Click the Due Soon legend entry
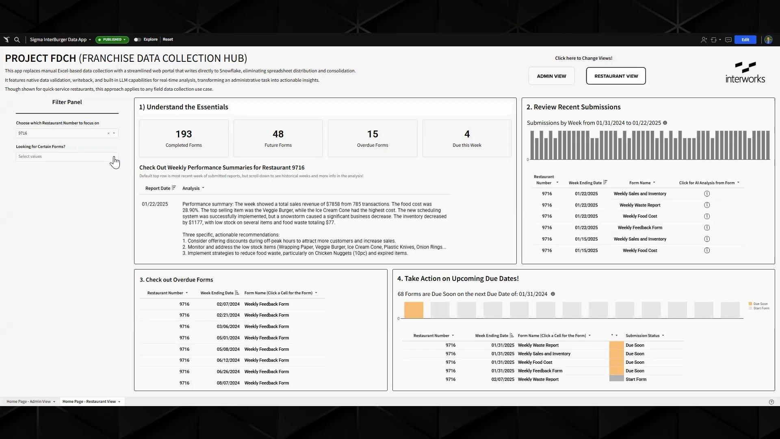This screenshot has width=780, height=439. [758, 304]
